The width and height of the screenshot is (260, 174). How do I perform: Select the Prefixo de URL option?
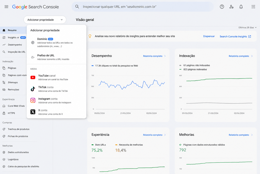click(x=56, y=57)
